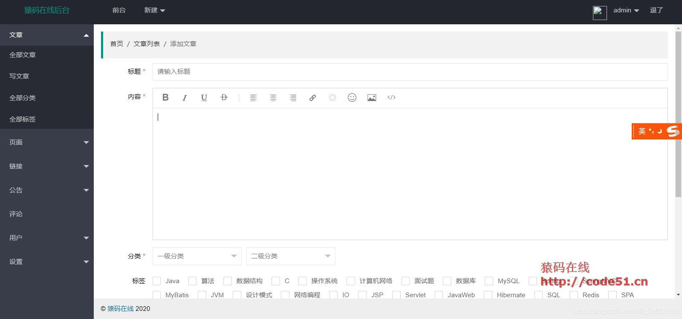Expand the 链接 sidebar section
Image resolution: width=682 pixels, height=319 pixels.
coord(47,166)
